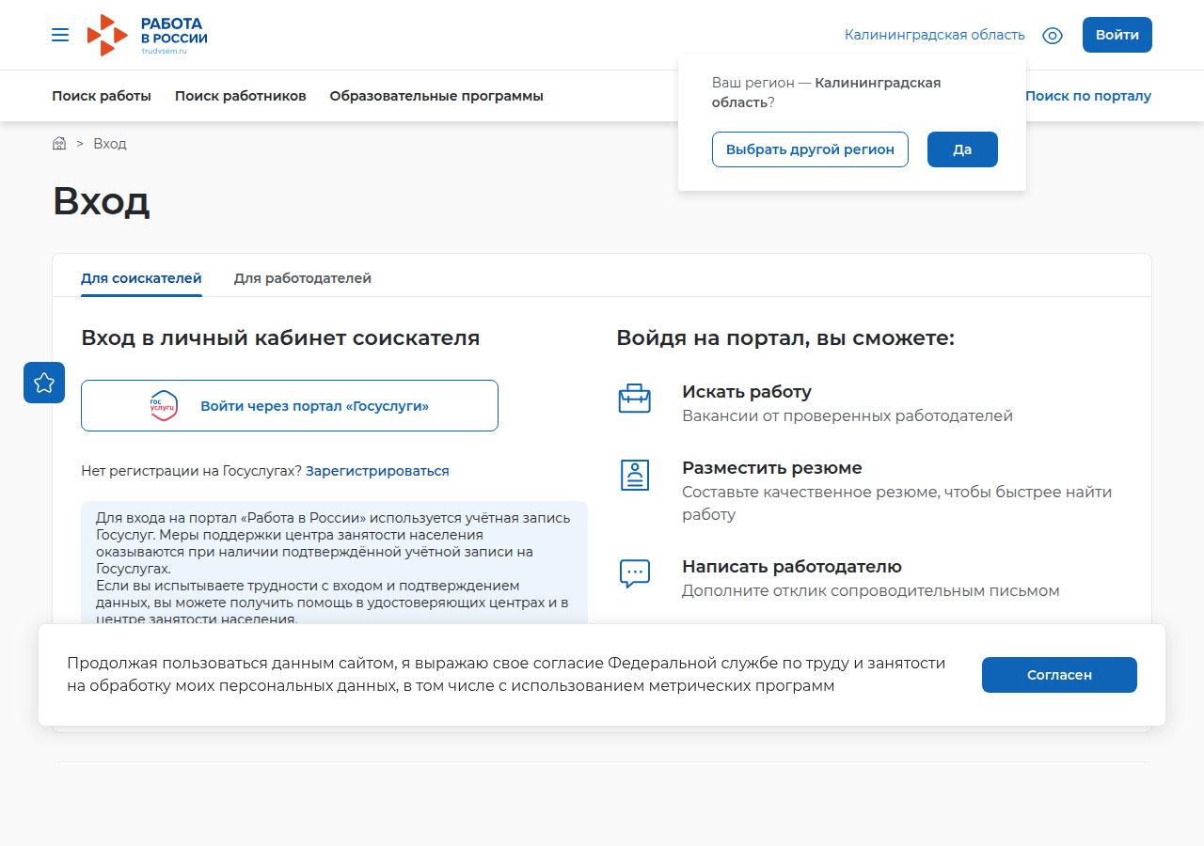Toggle the accessibility eye icon

(x=1053, y=36)
